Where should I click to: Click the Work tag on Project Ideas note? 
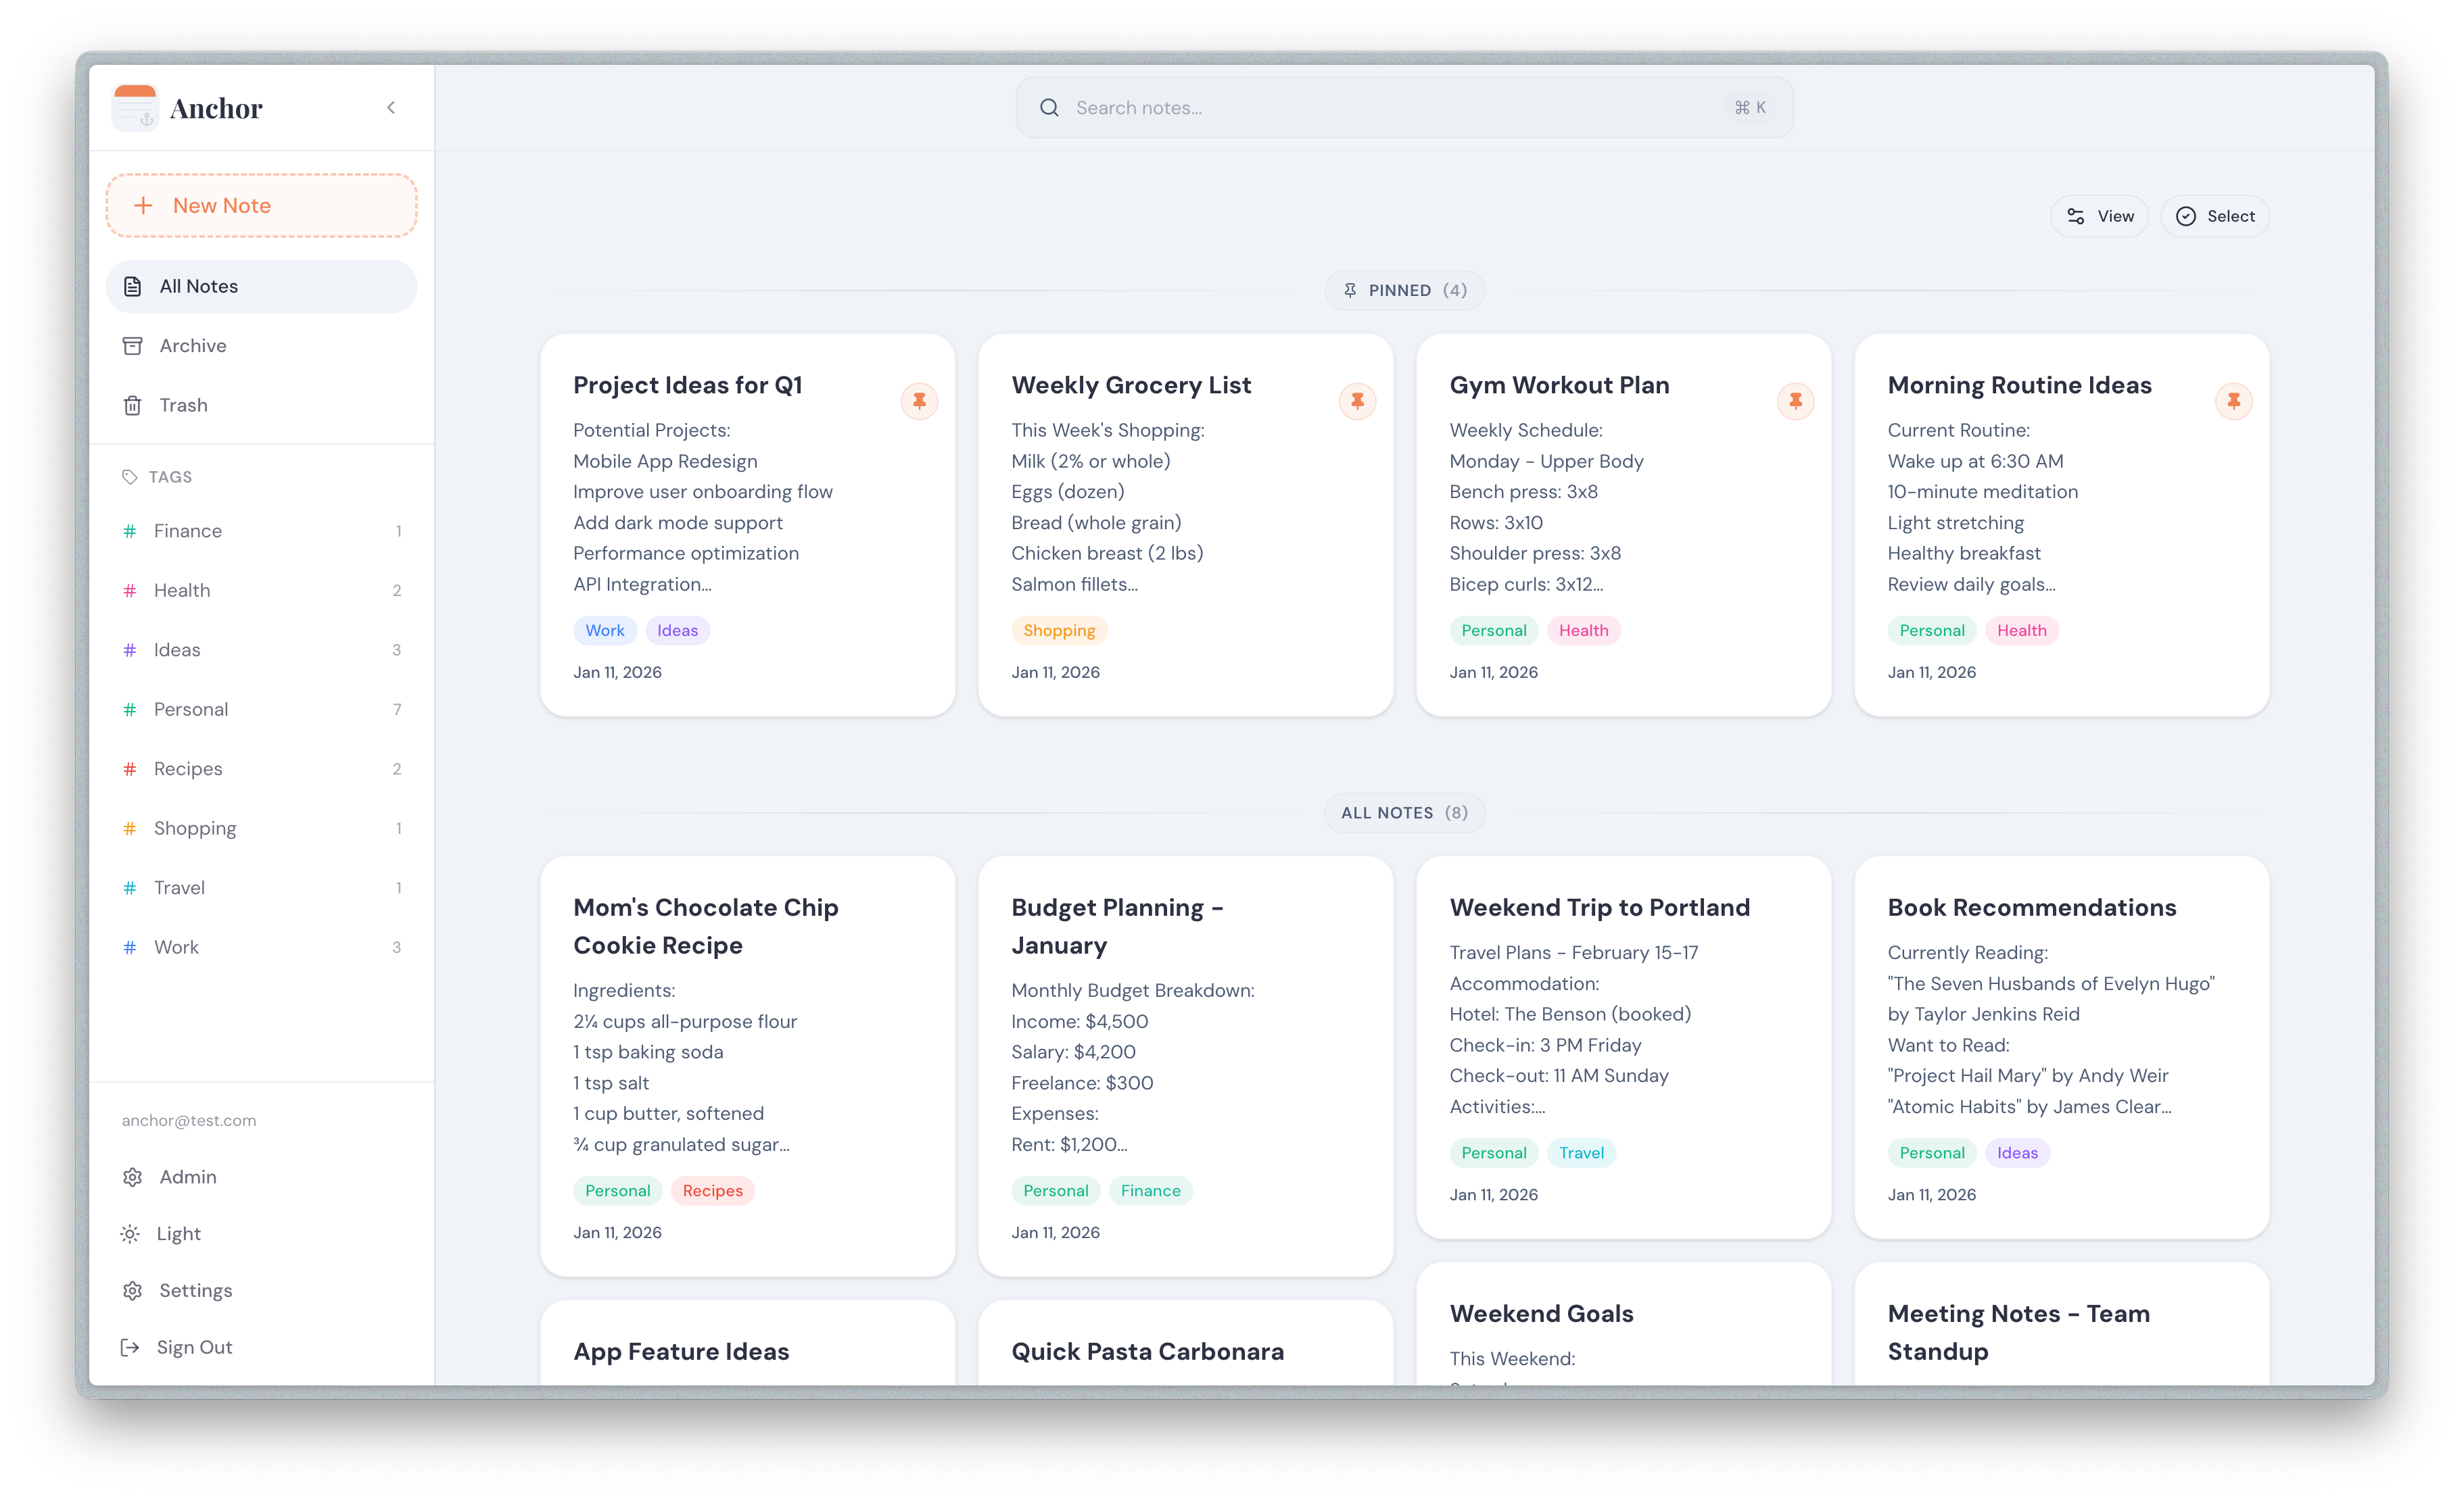point(605,631)
